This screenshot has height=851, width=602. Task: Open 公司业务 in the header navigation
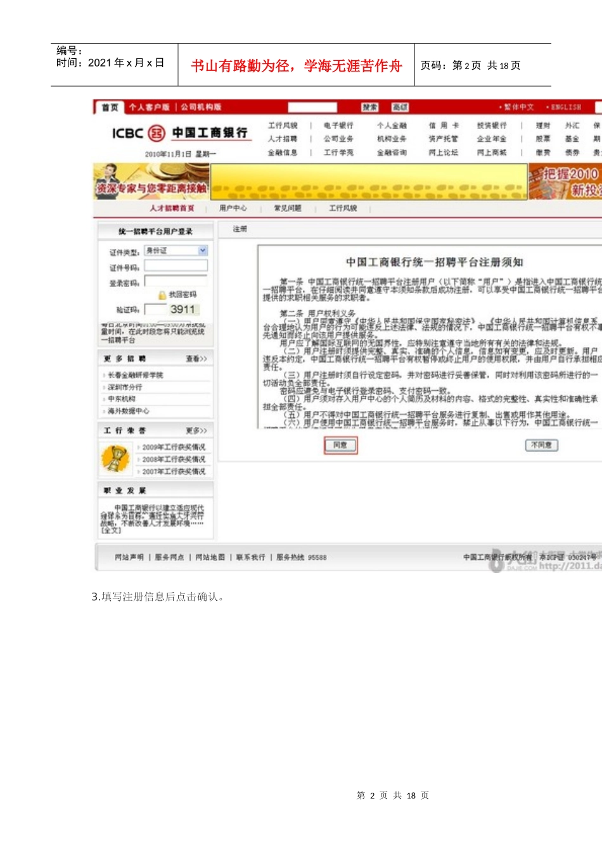point(338,139)
